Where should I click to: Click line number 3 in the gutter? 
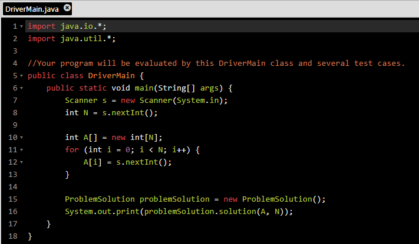(15, 51)
